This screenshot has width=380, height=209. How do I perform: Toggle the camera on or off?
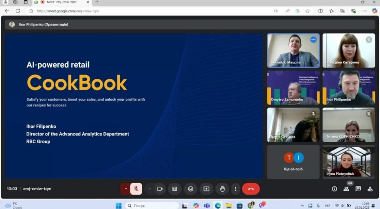(x=160, y=189)
